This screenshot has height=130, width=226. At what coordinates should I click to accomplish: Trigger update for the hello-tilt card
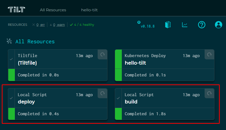[x=209, y=54]
